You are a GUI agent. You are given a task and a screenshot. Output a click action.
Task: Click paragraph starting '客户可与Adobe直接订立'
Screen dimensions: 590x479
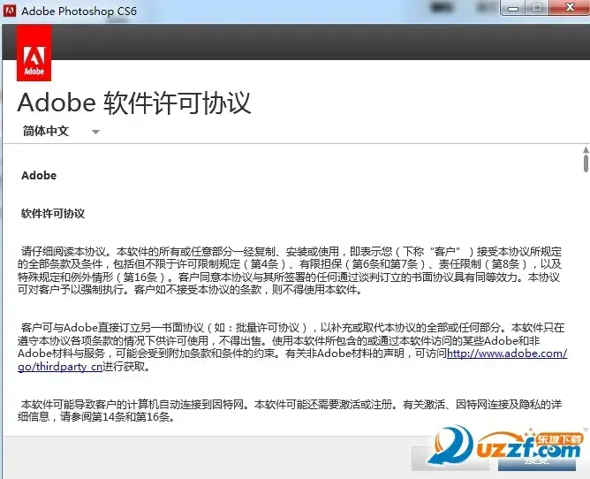tap(292, 346)
